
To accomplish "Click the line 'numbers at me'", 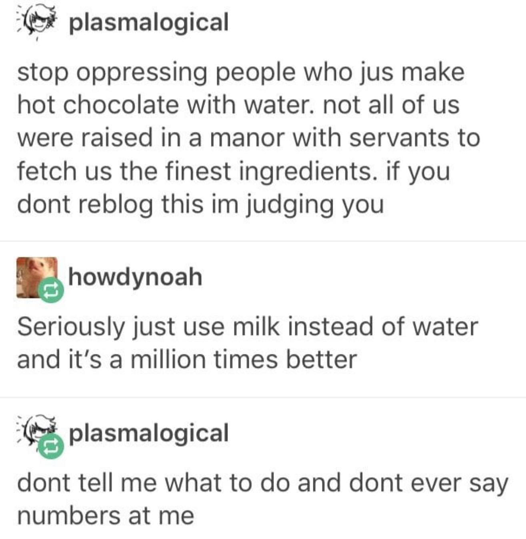I will [x=106, y=516].
